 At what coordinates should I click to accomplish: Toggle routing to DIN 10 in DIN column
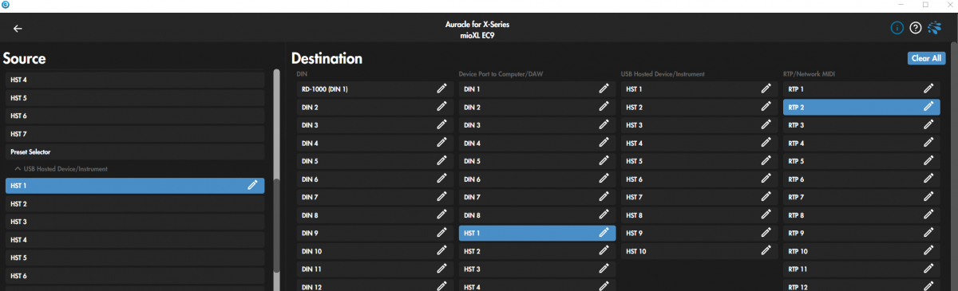(374, 251)
